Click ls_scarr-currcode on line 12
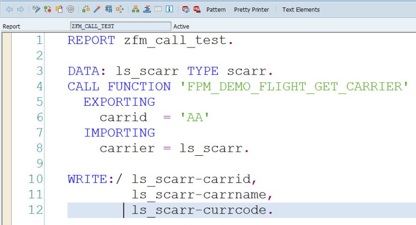416x225 pixels. 199,210
